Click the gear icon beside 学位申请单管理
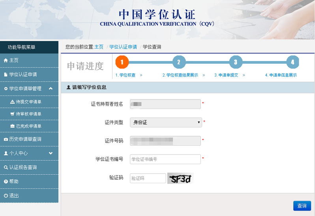The width and height of the screenshot is (315, 216). coord(6,88)
